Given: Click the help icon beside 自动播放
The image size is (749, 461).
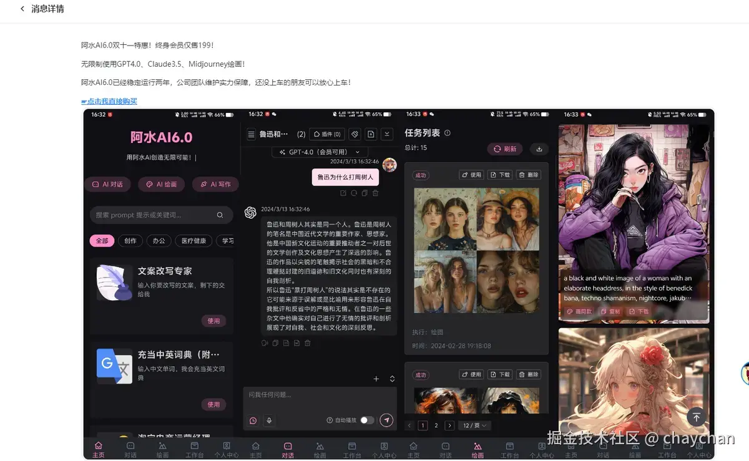Looking at the screenshot, I should tap(330, 420).
